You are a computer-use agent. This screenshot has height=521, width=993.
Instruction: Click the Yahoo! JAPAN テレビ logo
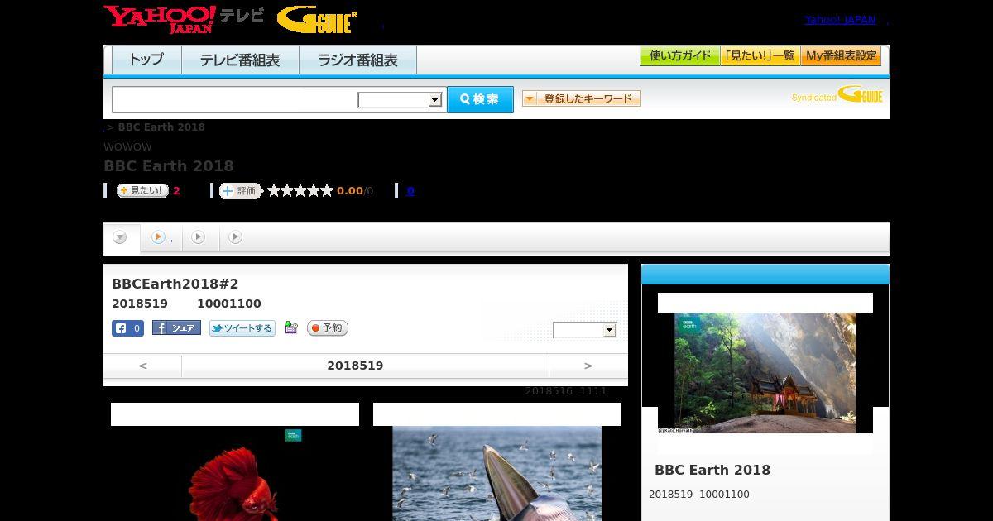tap(184, 19)
